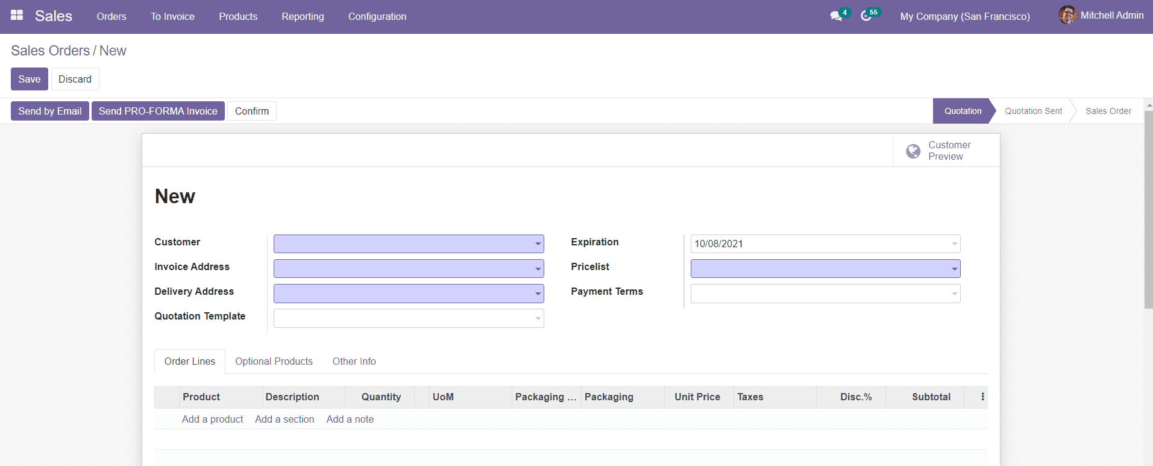Click Mitchell Admin user avatar

coord(1067,15)
